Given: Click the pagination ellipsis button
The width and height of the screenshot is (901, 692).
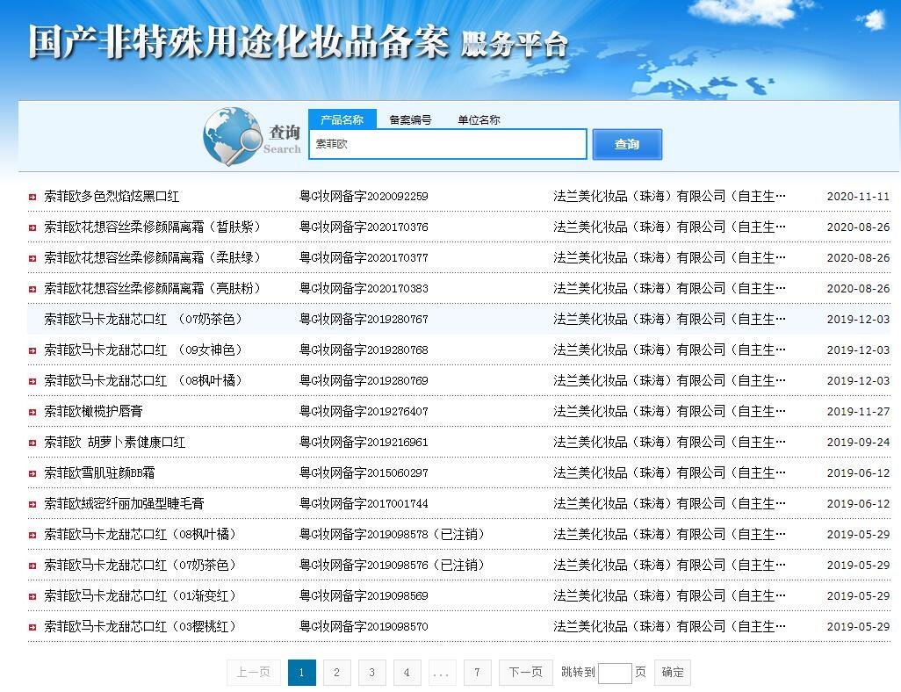Looking at the screenshot, I should point(442,673).
